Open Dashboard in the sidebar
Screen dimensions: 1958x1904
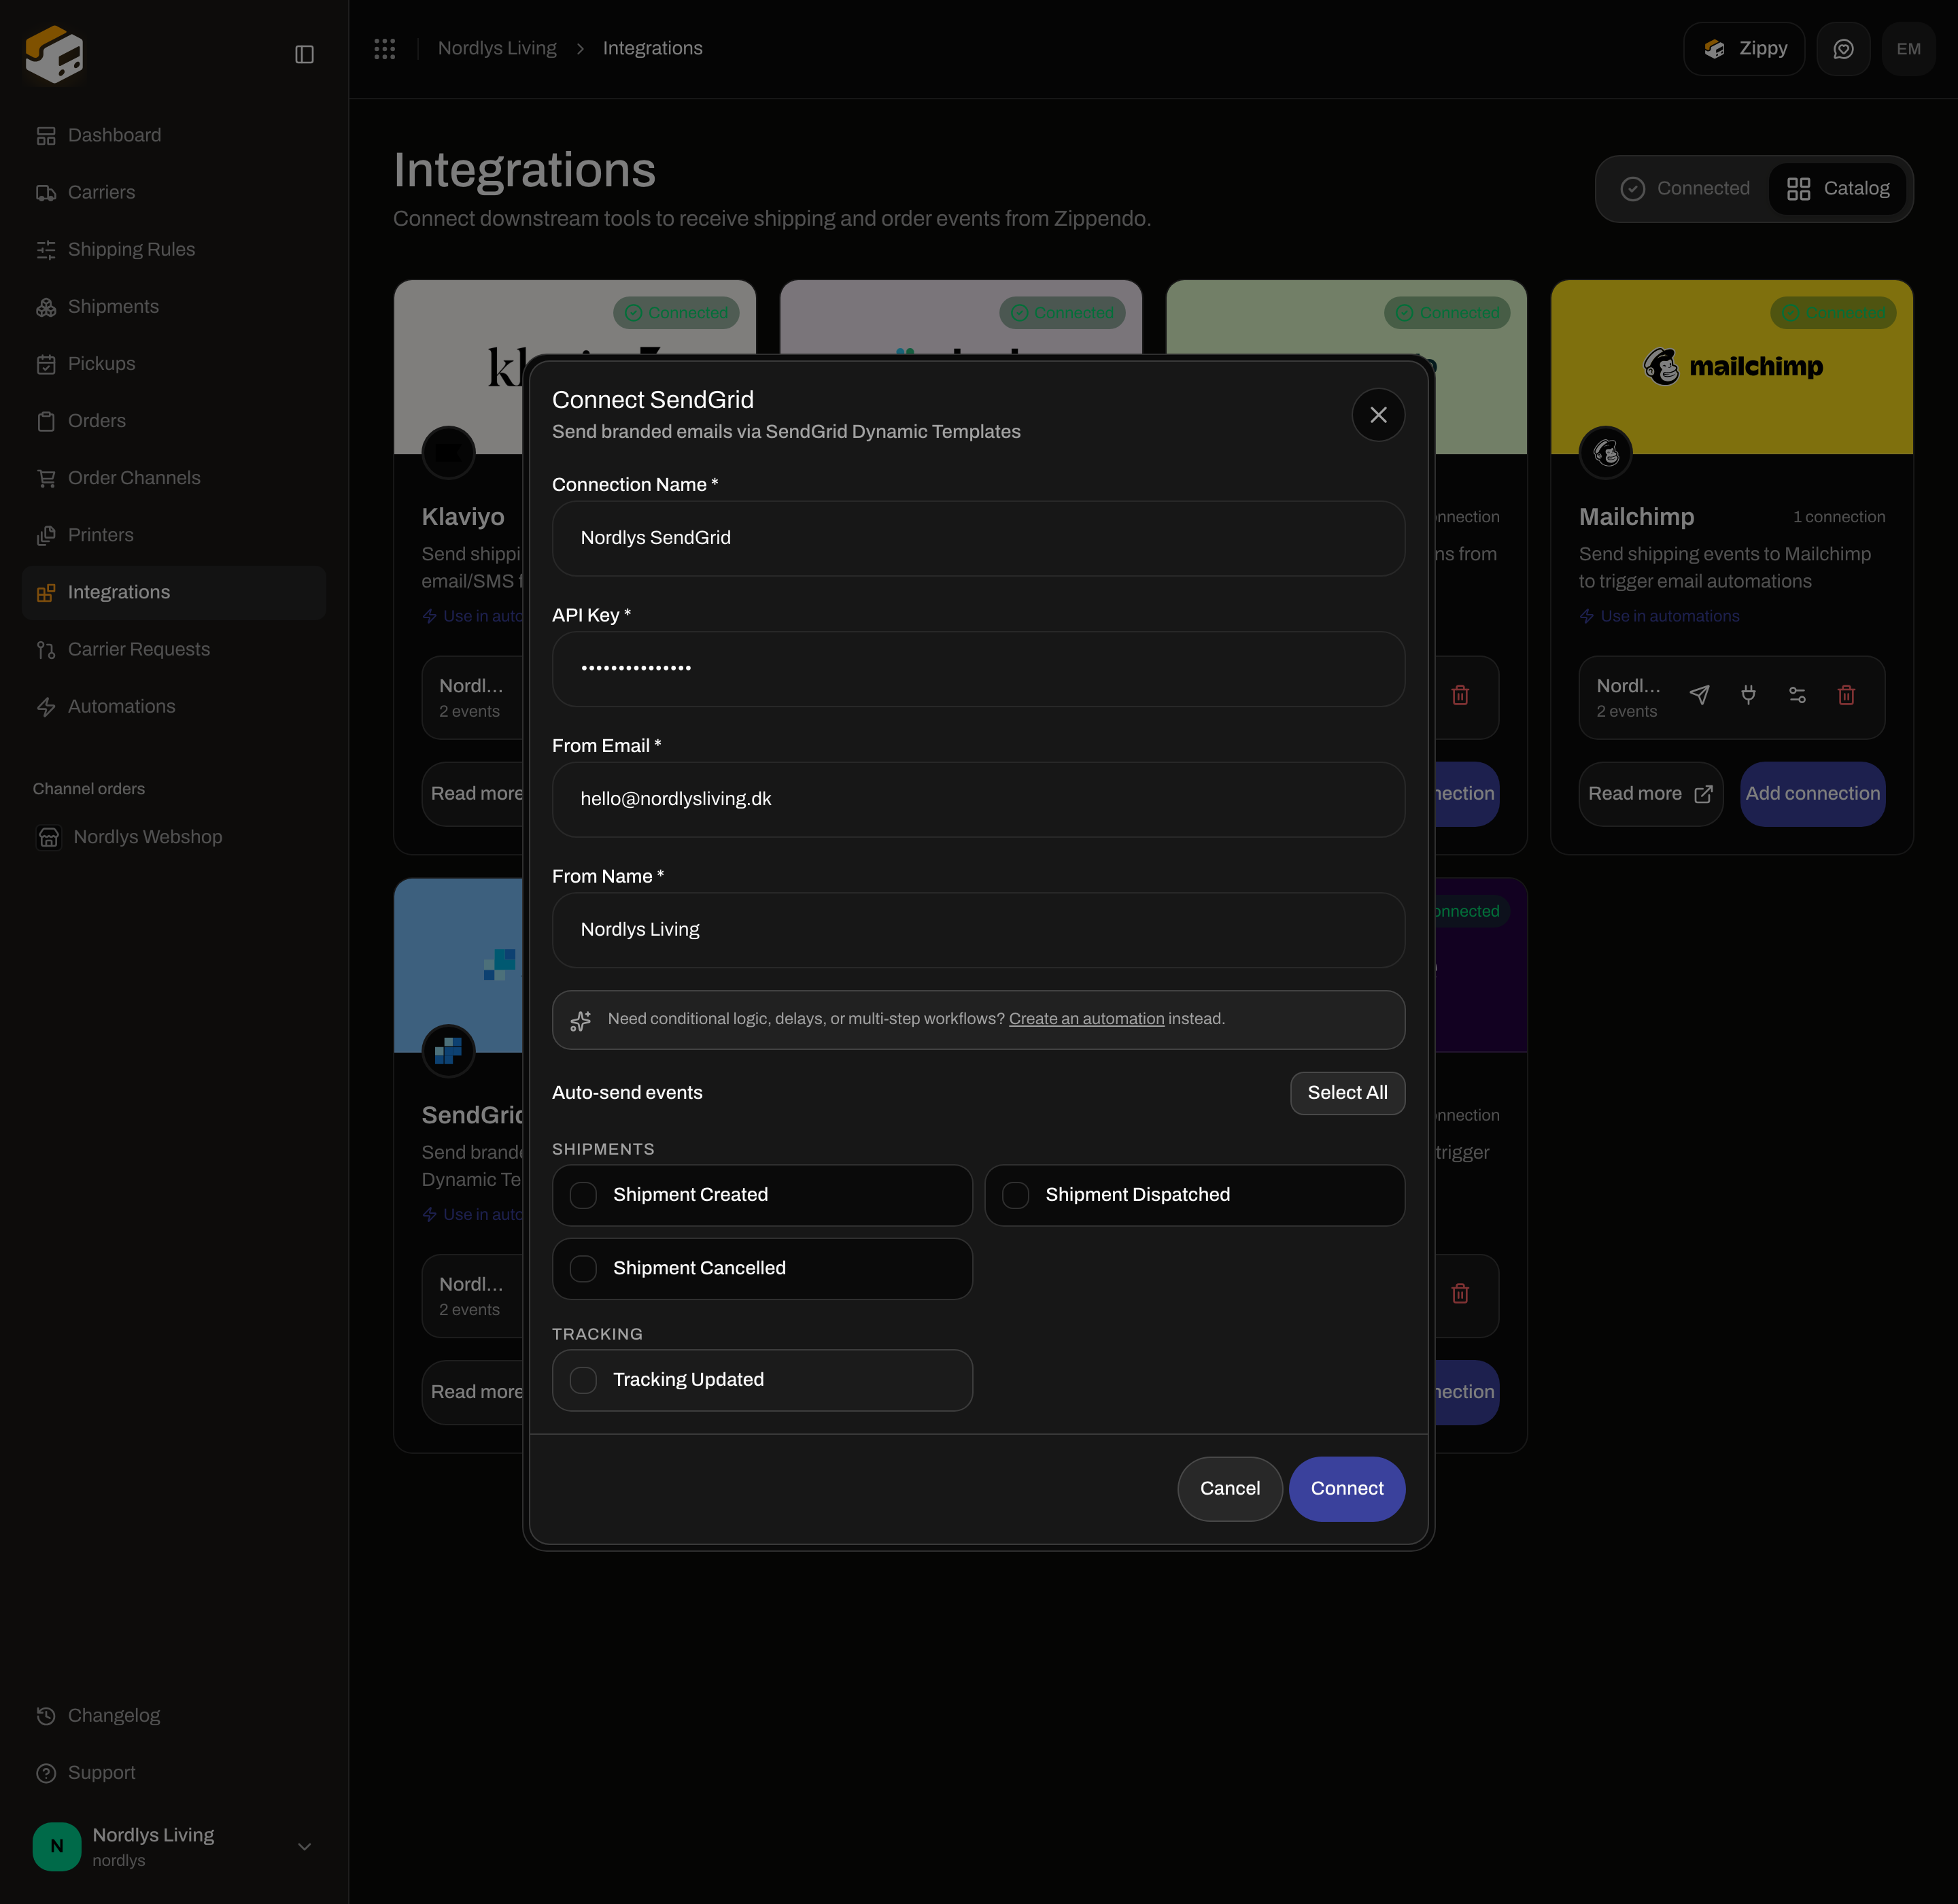point(173,135)
